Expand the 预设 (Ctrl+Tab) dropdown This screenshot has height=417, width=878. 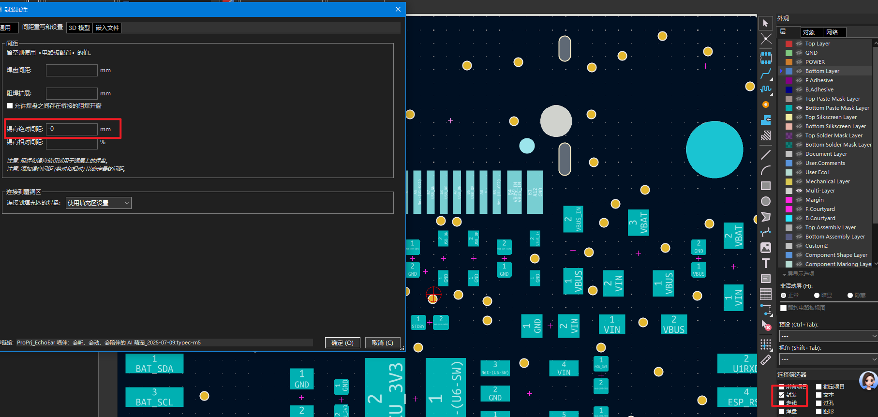click(828, 336)
